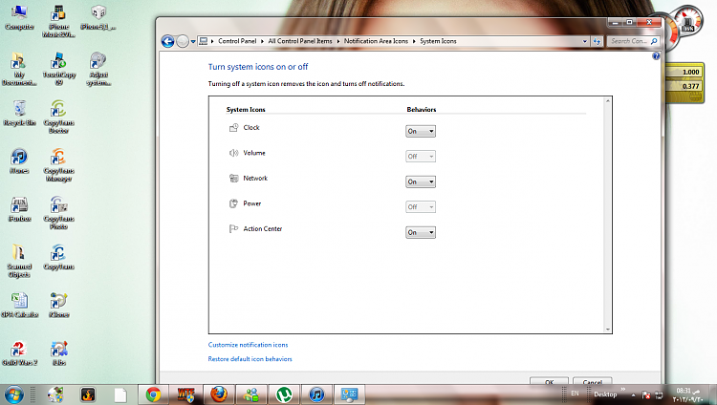Expand the Network behavior dropdown
Image resolution: width=717 pixels, height=405 pixels.
pyautogui.click(x=421, y=181)
